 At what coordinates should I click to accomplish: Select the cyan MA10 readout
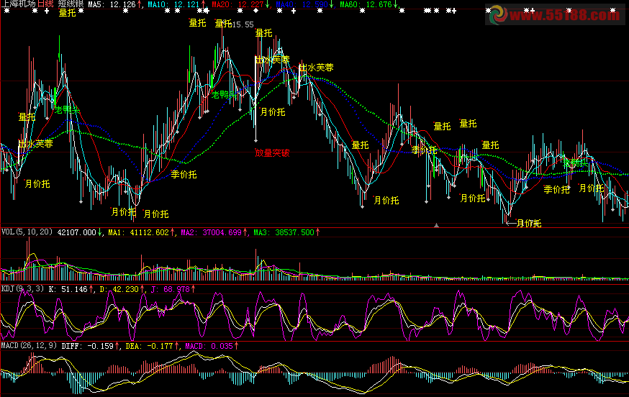point(173,4)
